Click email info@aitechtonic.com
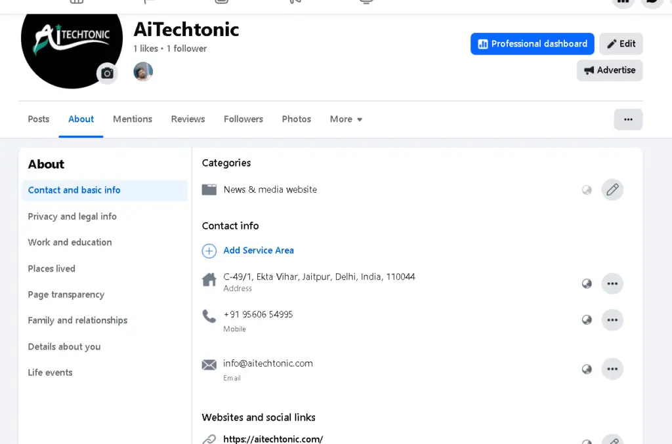 [268, 363]
